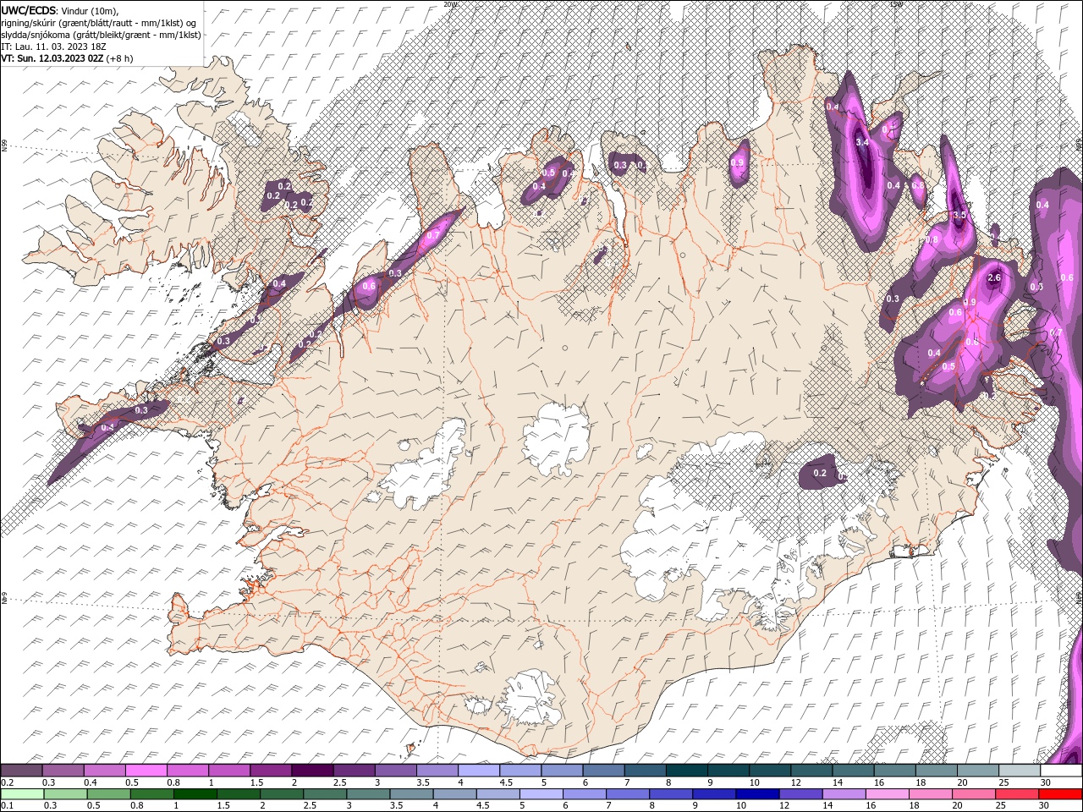This screenshot has width=1083, height=812.
Task: Click the '(+8 h)' forecast offset text
Action: (x=119, y=58)
